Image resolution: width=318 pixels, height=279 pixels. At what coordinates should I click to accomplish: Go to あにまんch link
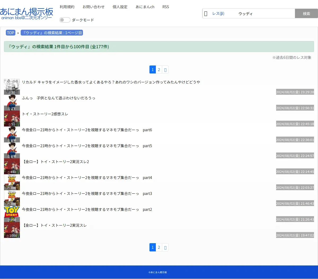[145, 7]
